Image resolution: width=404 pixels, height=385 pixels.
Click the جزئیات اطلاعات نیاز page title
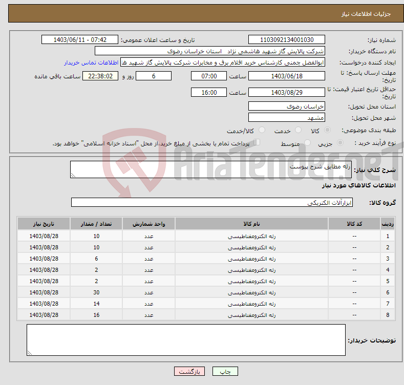366,14
